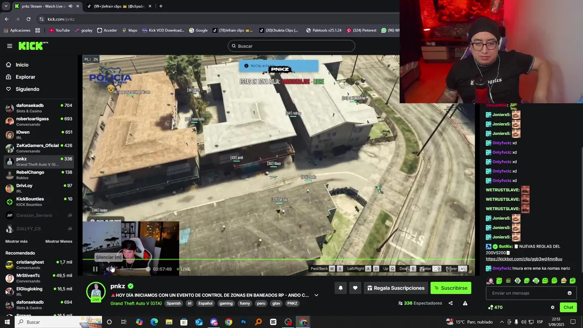
Task: Open YouTube bookmark
Action: coord(60,31)
